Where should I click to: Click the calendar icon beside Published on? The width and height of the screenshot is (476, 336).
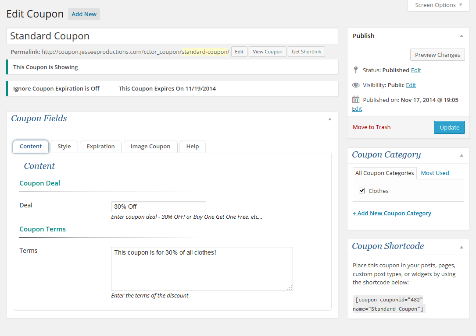point(356,100)
